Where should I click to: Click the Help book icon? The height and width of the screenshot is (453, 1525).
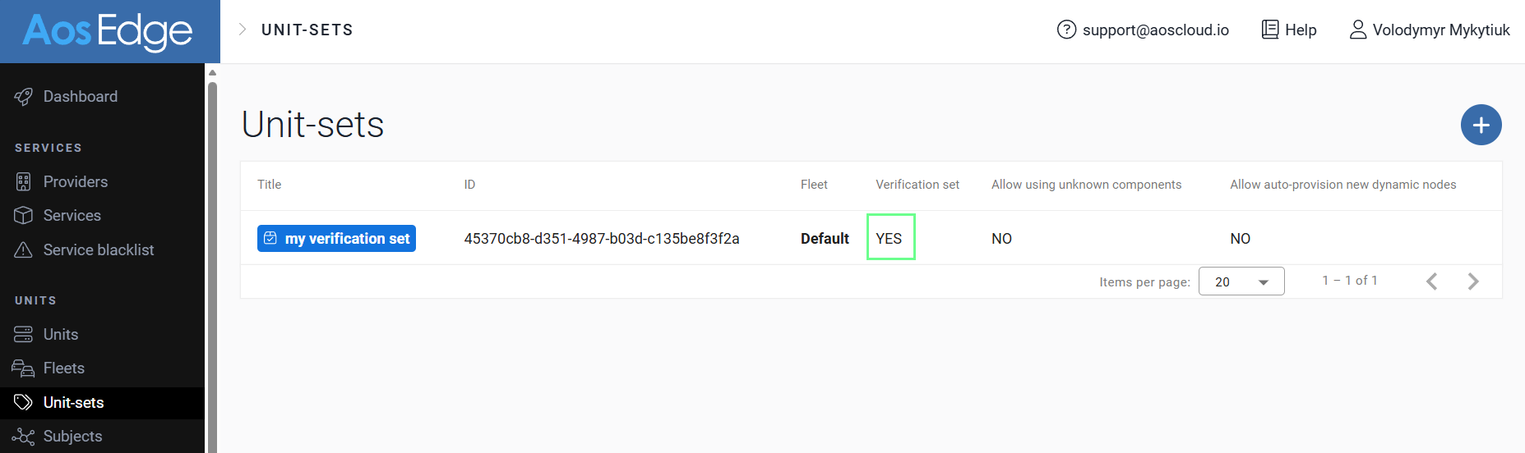tap(1270, 30)
